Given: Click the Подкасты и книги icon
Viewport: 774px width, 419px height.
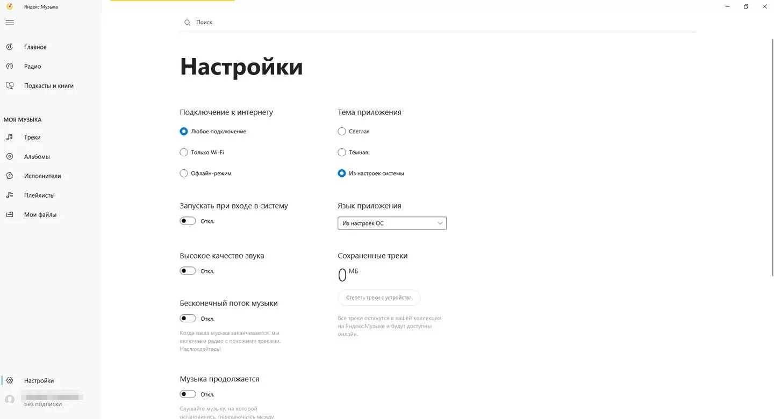Looking at the screenshot, I should 10,86.
